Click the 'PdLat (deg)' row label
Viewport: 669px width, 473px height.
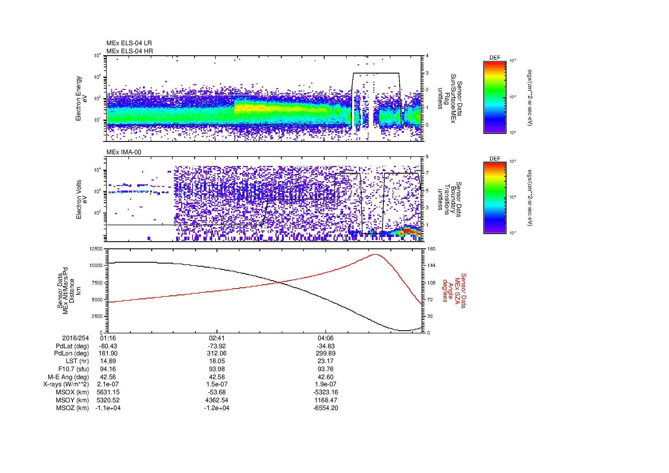click(x=72, y=346)
